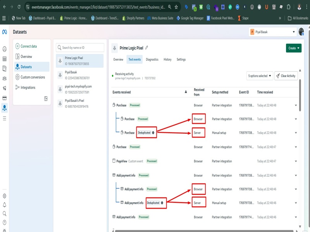Bookmark this page with the star icon
The width and height of the screenshot is (310, 232).
click(176, 7)
